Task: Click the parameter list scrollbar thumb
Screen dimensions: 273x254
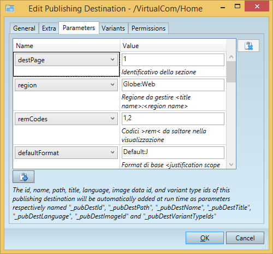Action: [x=231, y=72]
